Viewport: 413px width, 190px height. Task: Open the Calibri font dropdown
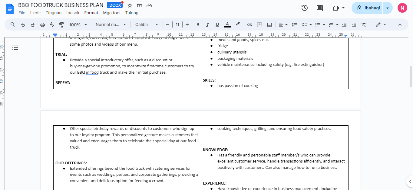(147, 25)
